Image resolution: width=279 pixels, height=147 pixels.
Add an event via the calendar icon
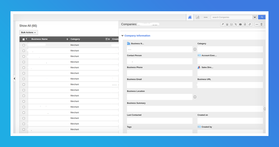[x=227, y=24]
